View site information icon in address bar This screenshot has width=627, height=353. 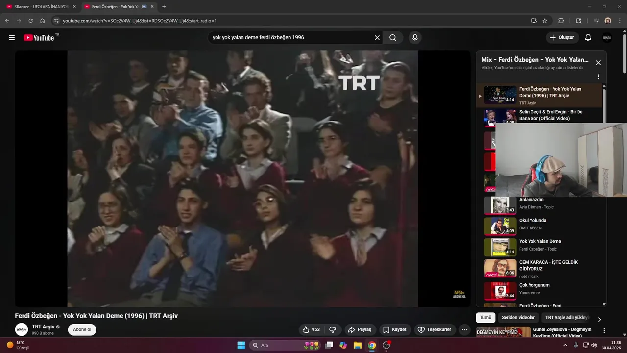(56, 21)
